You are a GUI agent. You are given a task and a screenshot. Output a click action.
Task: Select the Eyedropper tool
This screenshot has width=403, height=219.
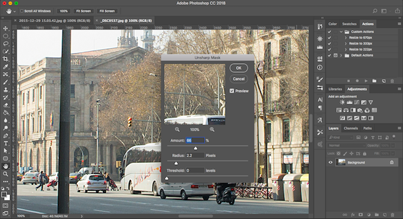(x=5, y=67)
